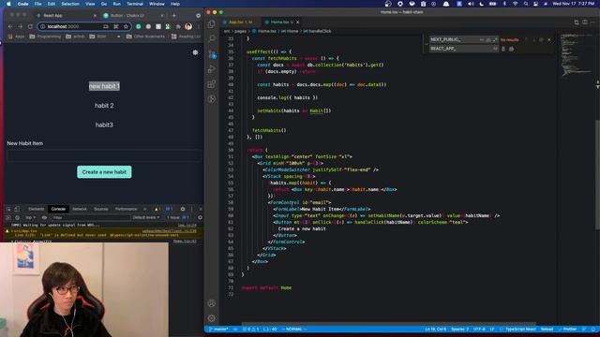Open the console context 'top' dropdown
This screenshot has width=600, height=337.
(31, 217)
